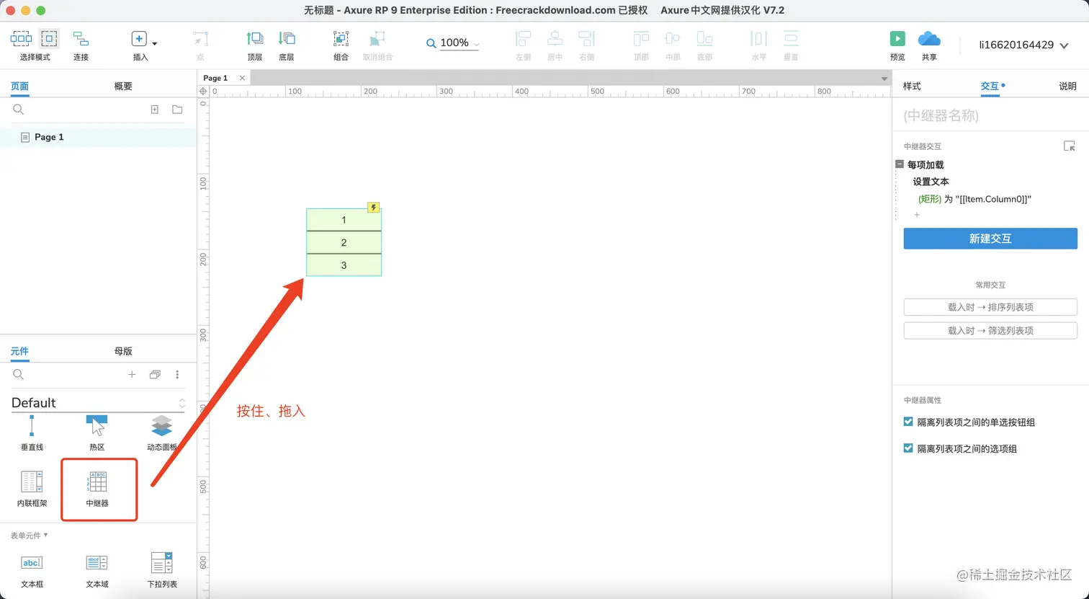The height and width of the screenshot is (599, 1089).
Task: Select the 下拉列表 droplist widget
Action: point(161,570)
